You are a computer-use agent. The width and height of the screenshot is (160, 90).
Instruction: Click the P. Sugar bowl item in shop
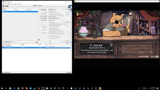pyautogui.click(x=84, y=32)
